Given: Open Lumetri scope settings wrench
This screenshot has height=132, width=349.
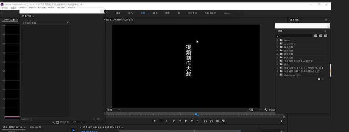Looking at the screenshot, I should coord(53,122).
